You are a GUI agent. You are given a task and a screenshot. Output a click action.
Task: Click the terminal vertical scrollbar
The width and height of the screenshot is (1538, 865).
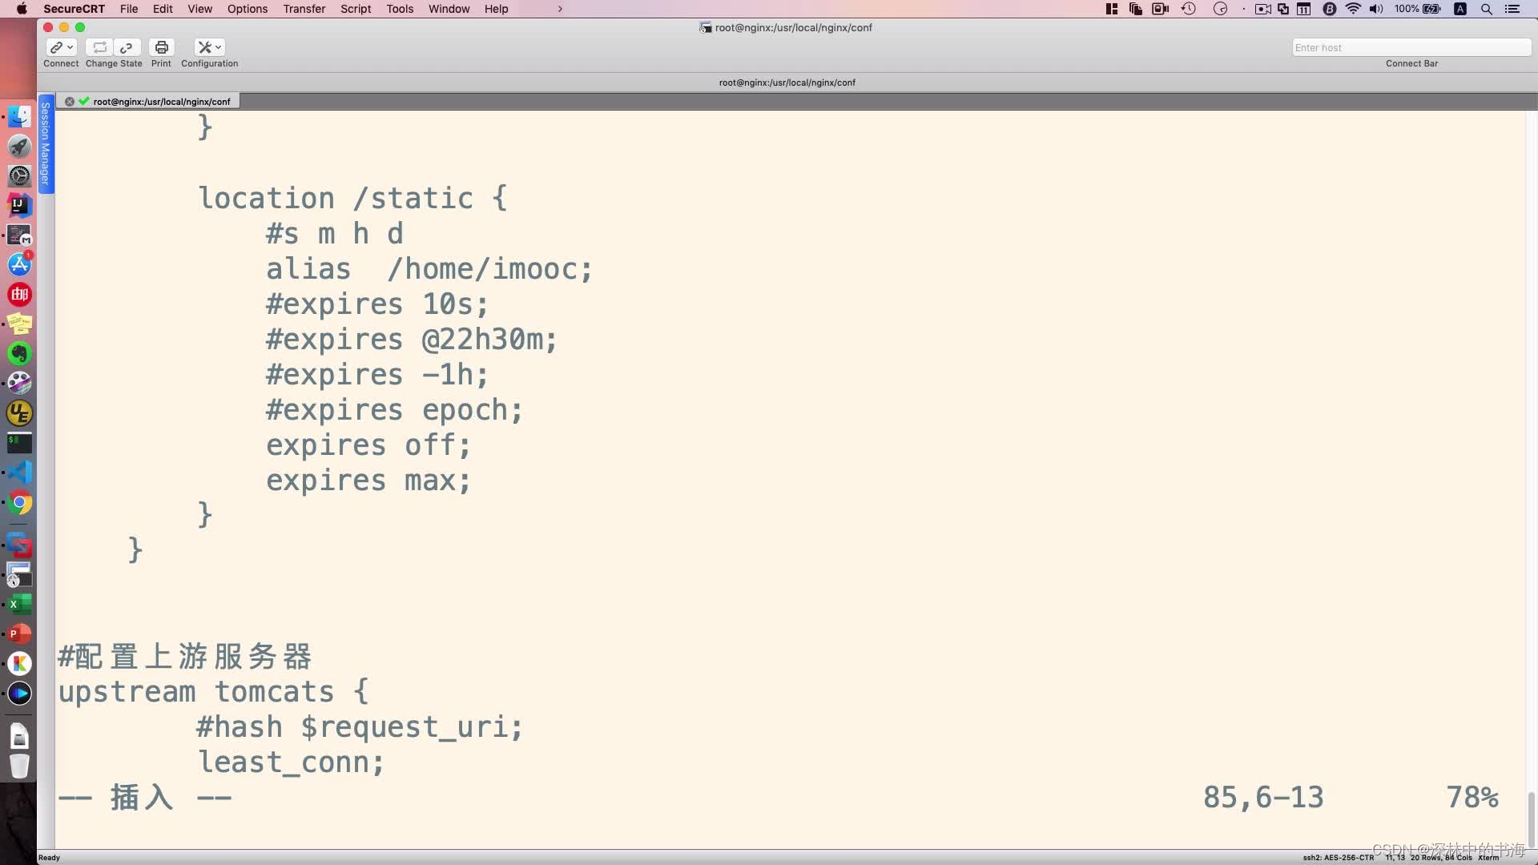tap(1531, 817)
